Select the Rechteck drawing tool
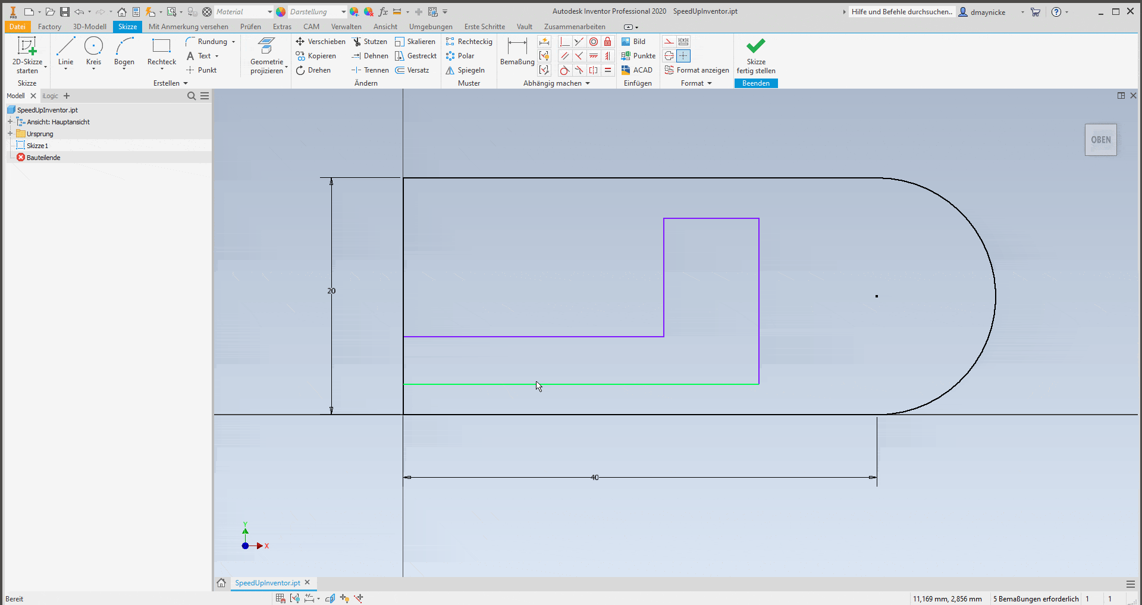 pos(161,52)
